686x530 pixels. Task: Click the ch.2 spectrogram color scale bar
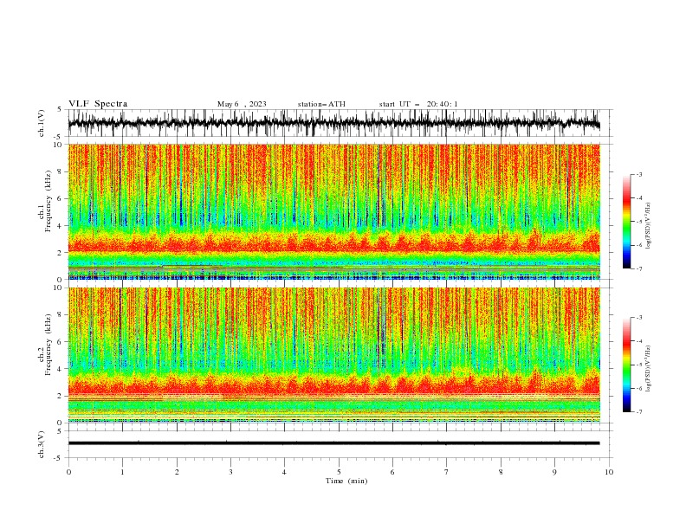click(626, 365)
